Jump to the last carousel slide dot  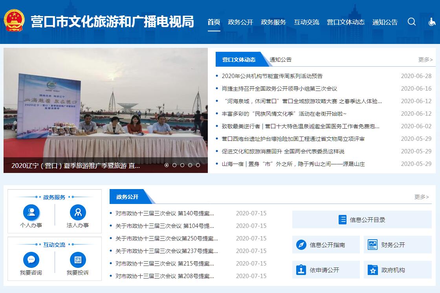198,165
